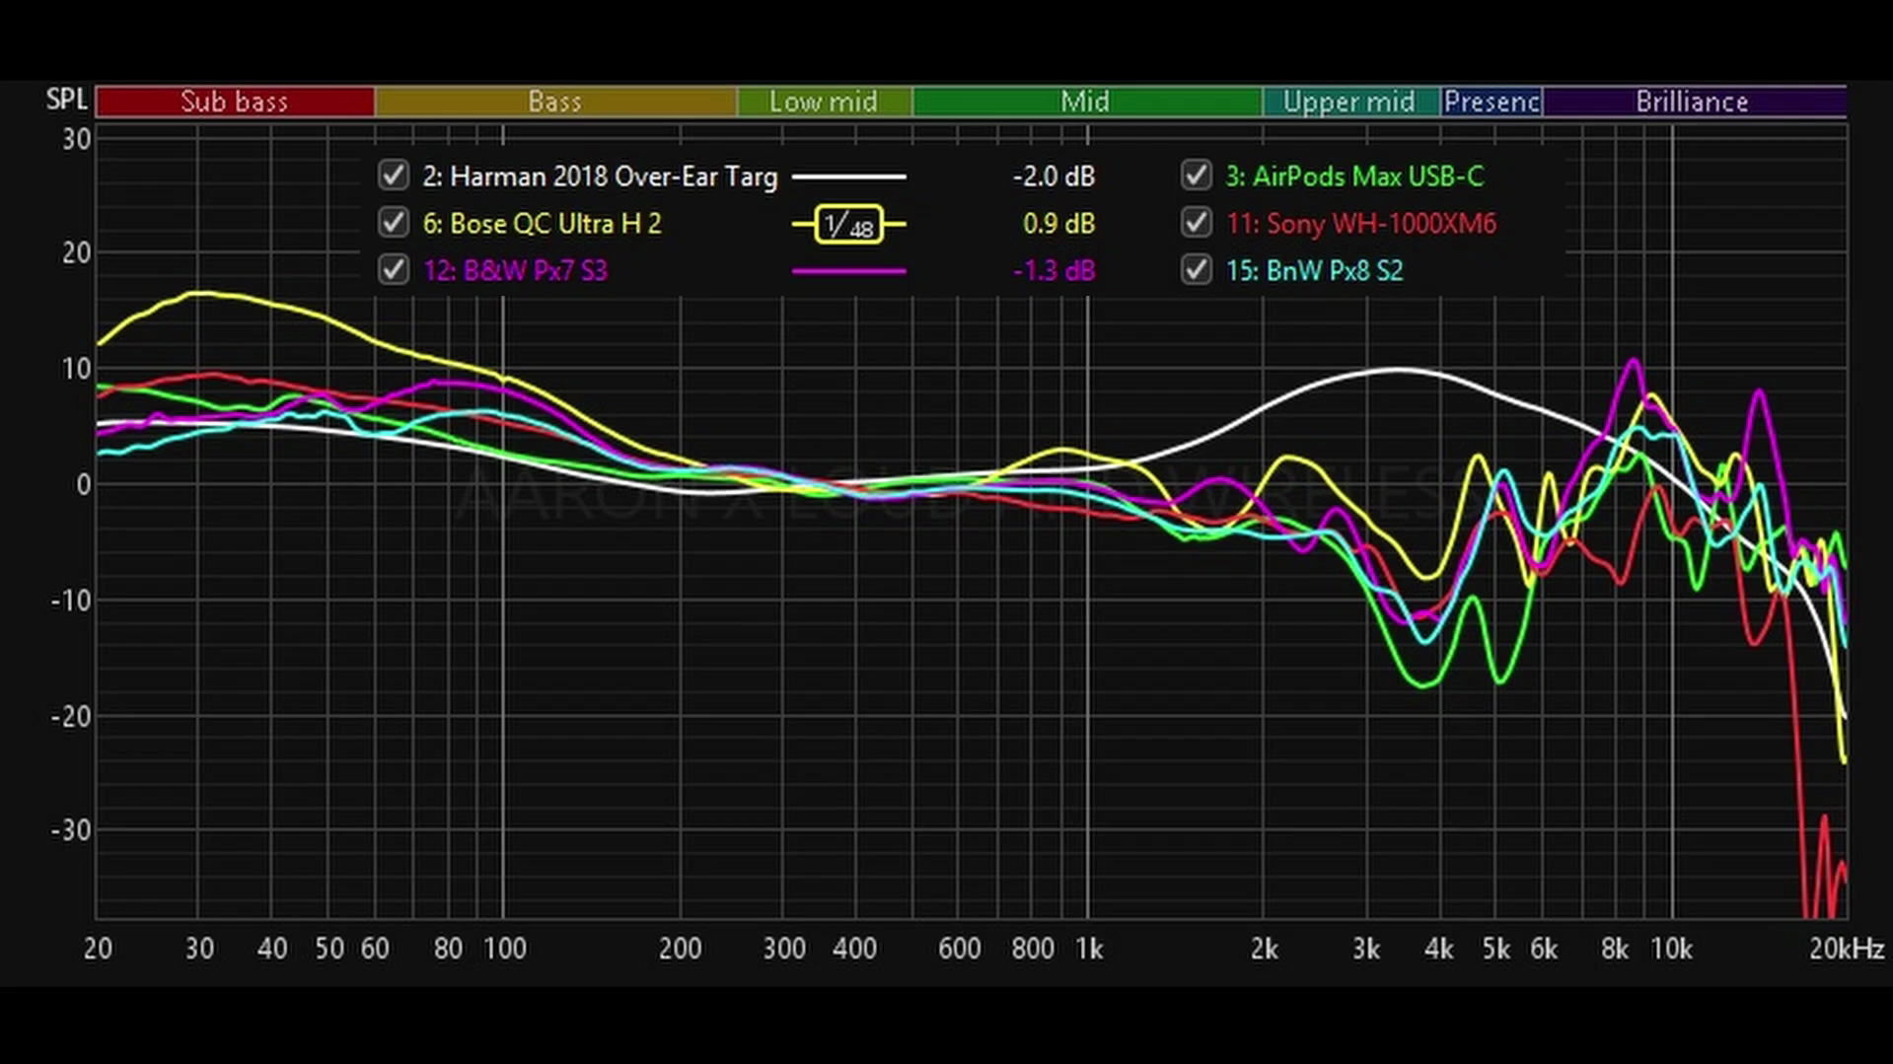This screenshot has height=1064, width=1893.
Task: Click the 0.9 dB offset value
Action: 1058,224
